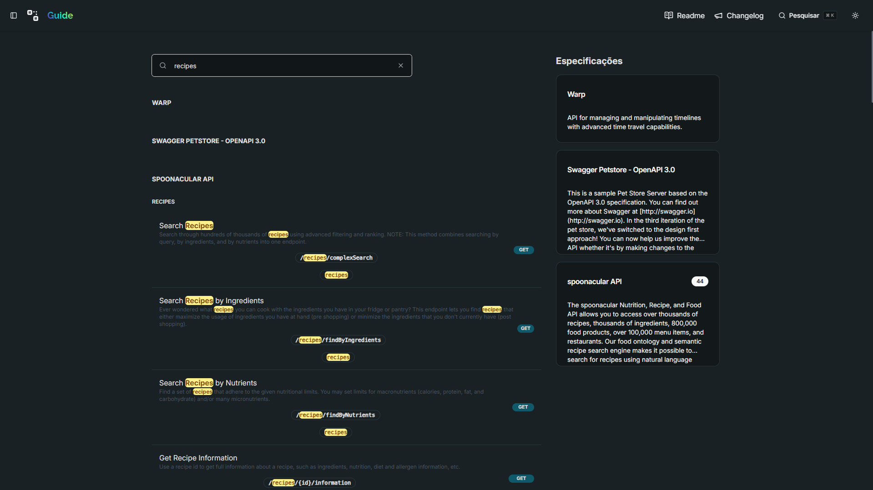Open the Warp specification card
Image resolution: width=873 pixels, height=490 pixels.
coord(637,109)
